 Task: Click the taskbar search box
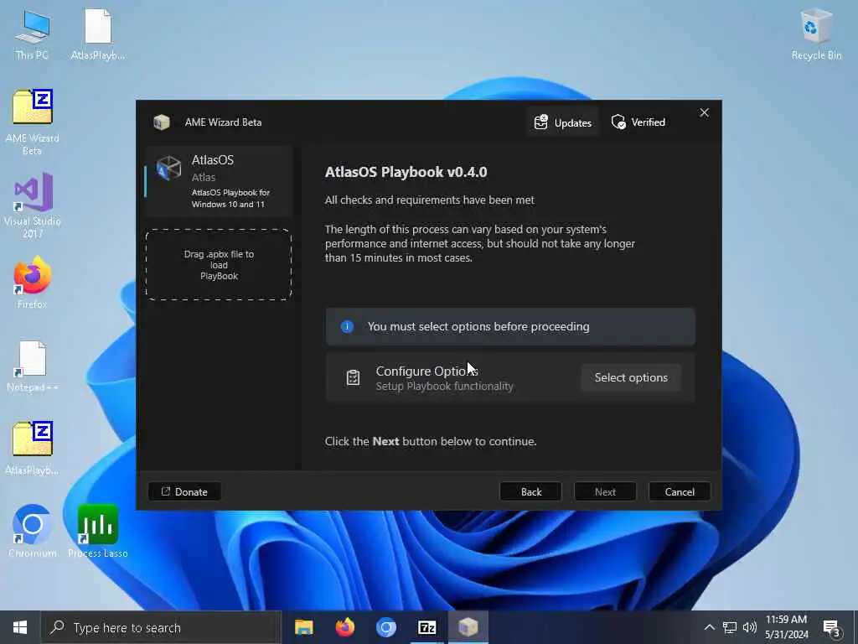tap(162, 627)
